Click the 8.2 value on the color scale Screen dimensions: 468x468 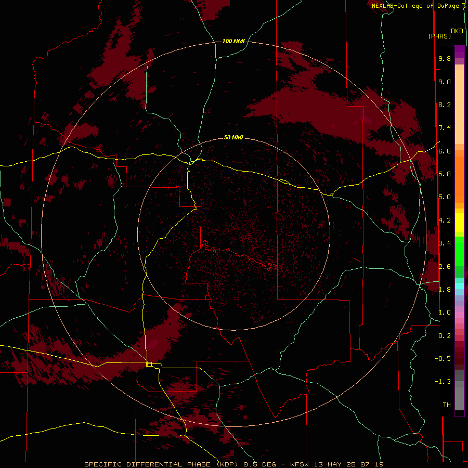pyautogui.click(x=445, y=105)
